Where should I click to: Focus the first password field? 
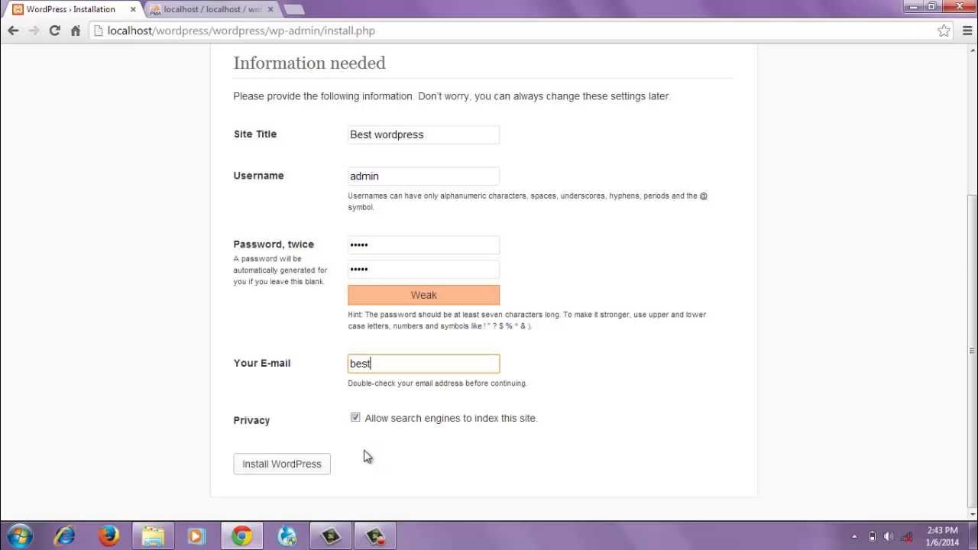(x=423, y=244)
